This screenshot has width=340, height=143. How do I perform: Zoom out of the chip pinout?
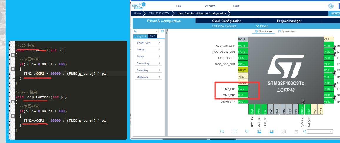point(247,131)
